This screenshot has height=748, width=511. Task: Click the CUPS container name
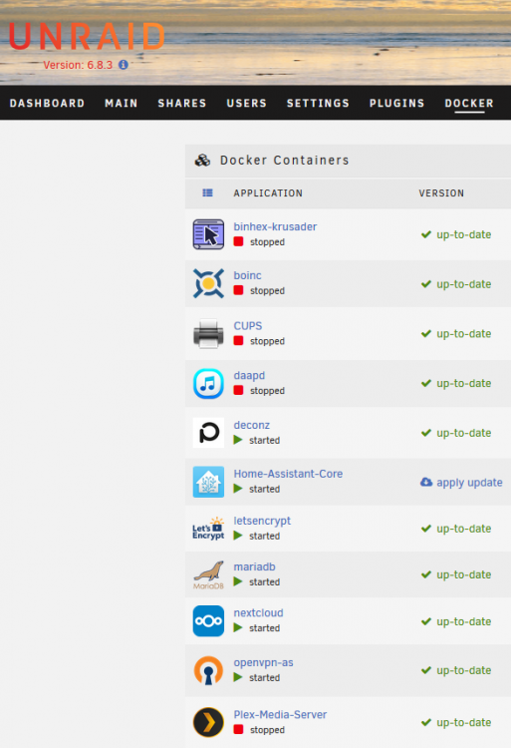click(x=248, y=326)
